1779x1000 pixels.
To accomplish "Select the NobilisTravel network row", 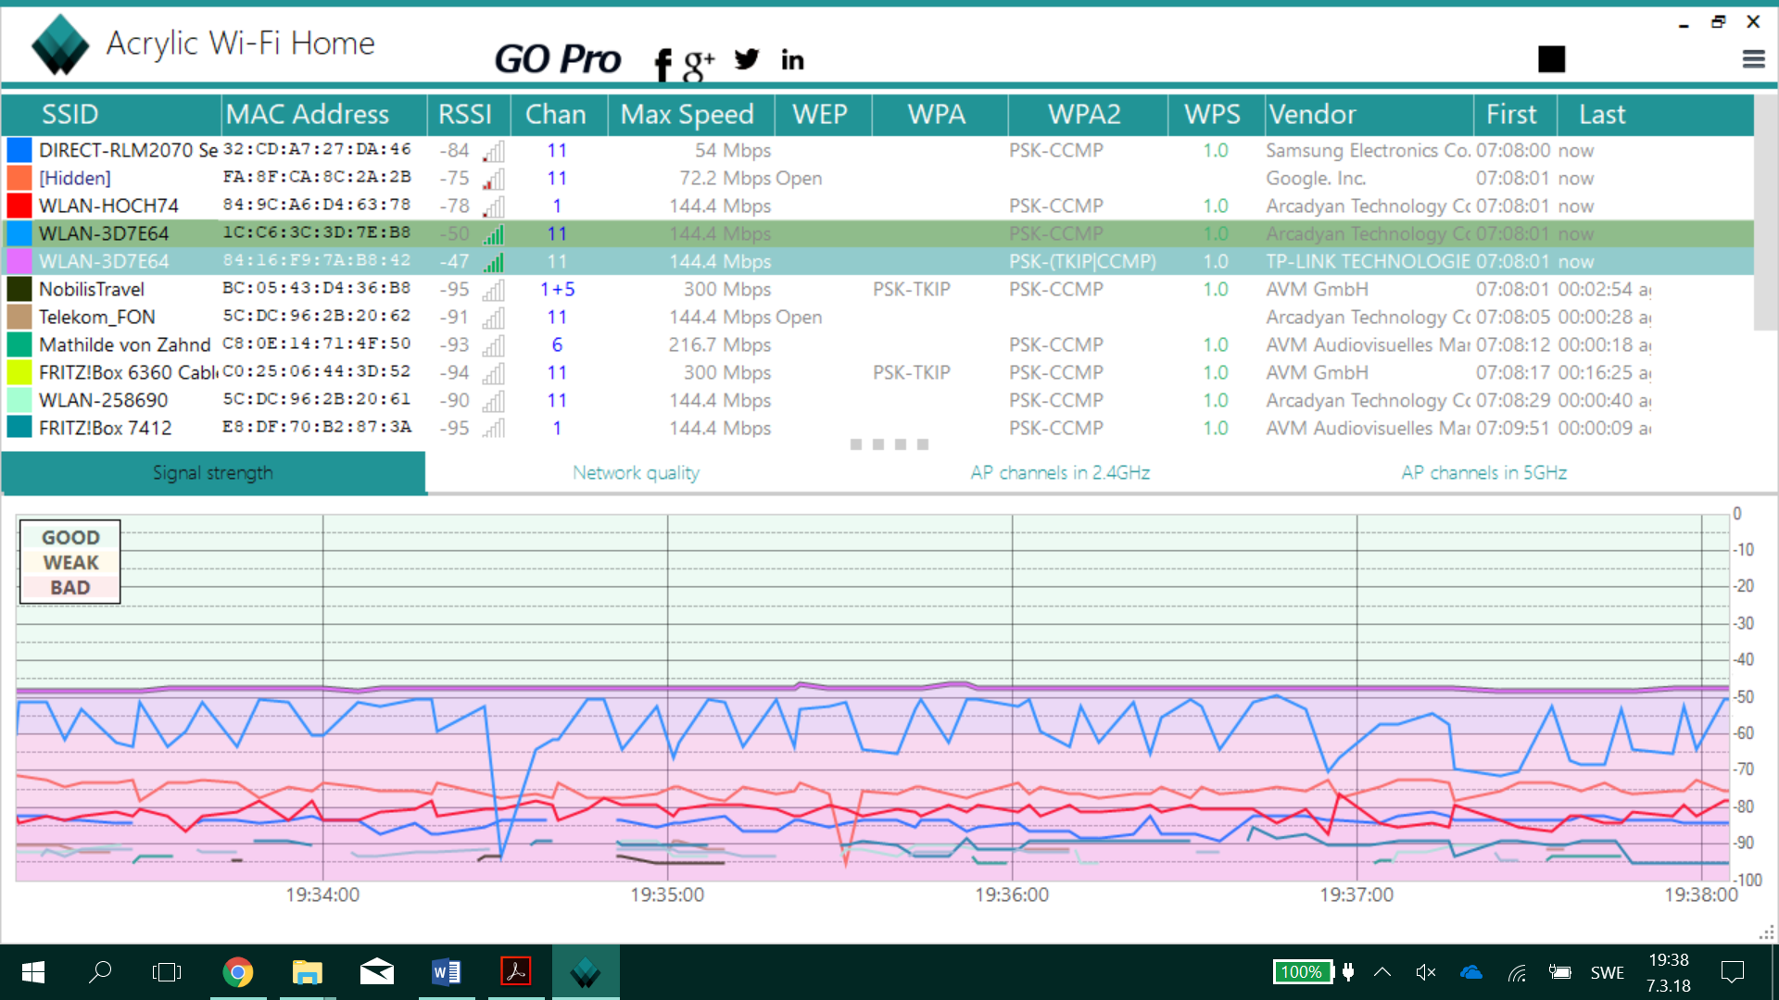I will (877, 289).
